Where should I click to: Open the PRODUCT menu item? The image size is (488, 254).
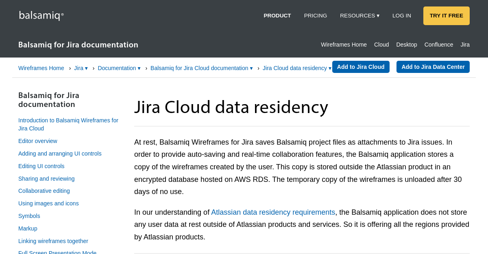click(x=277, y=15)
